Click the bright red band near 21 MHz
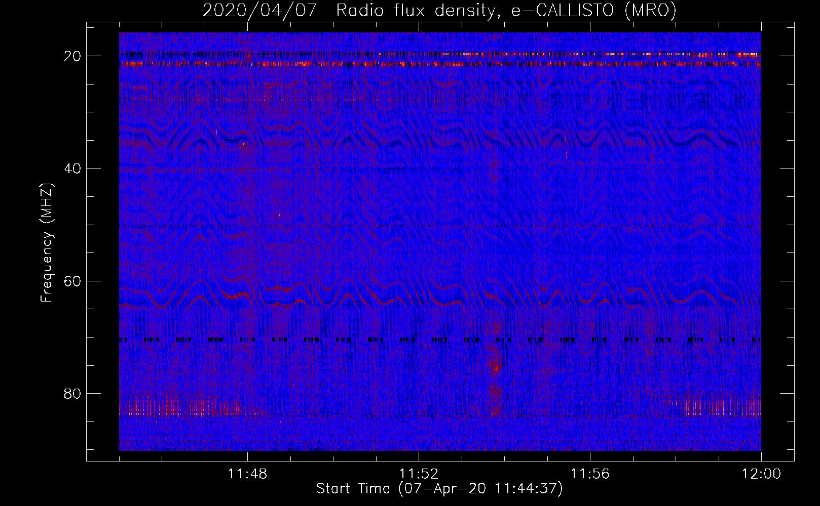The width and height of the screenshot is (820, 506). (x=440, y=64)
